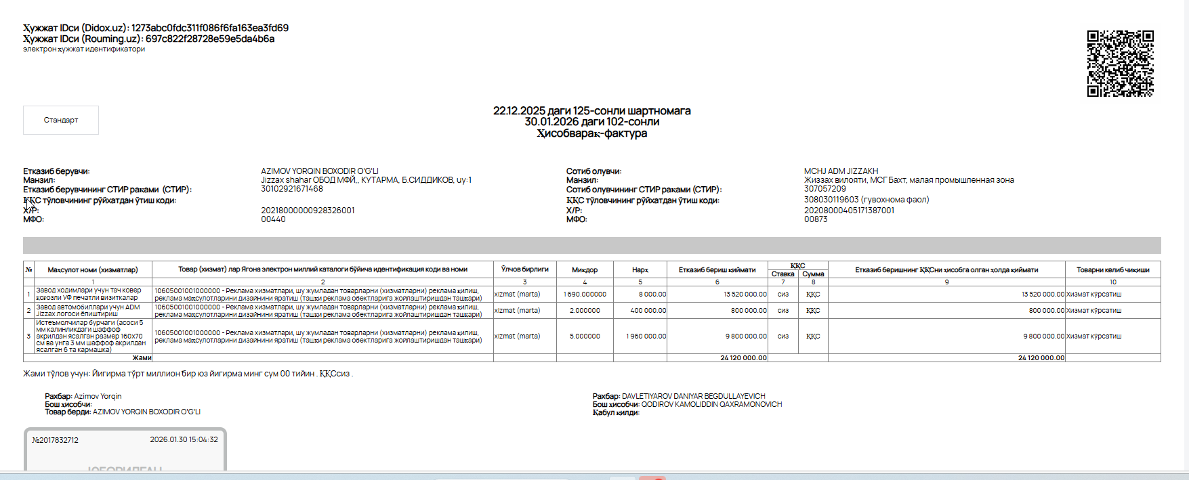Viewport: 1189px width, 480px height.
Task: Click the 'Ставка' sub-header under ҚҚС
Action: point(783,274)
